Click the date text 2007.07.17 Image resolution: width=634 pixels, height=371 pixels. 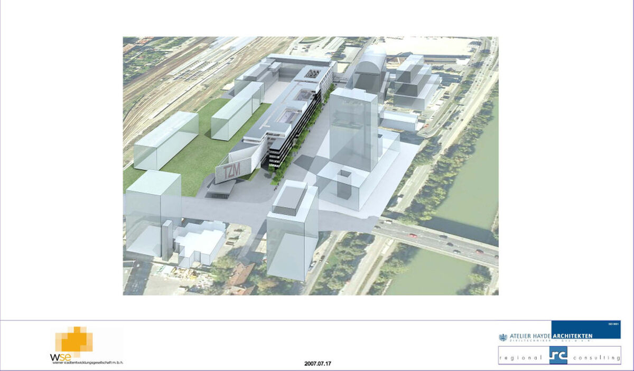coord(318,364)
